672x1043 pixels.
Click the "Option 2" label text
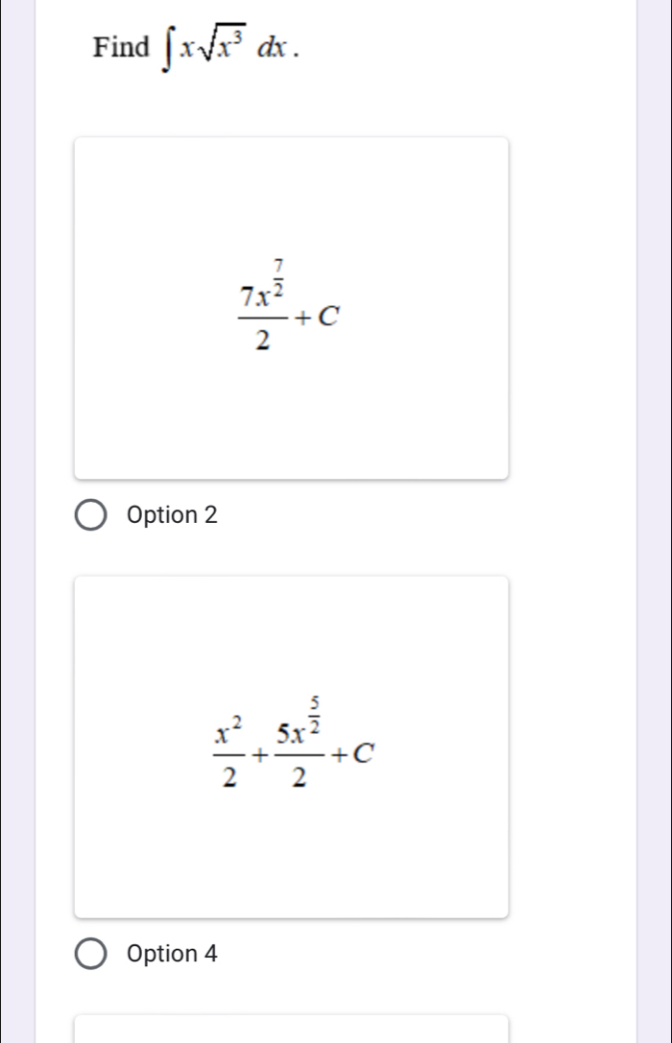click(172, 515)
